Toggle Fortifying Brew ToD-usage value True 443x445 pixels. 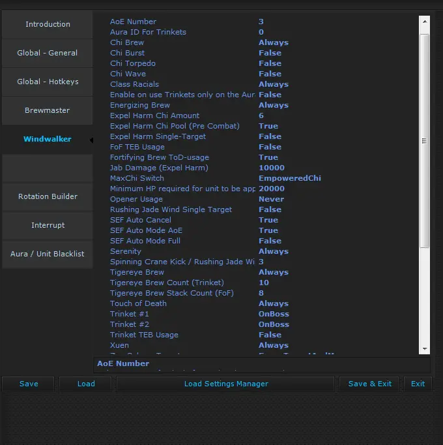[268, 157]
